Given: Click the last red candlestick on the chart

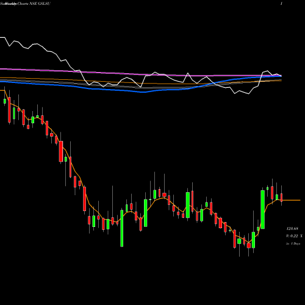Looking at the screenshot, I should pyautogui.click(x=282, y=198).
